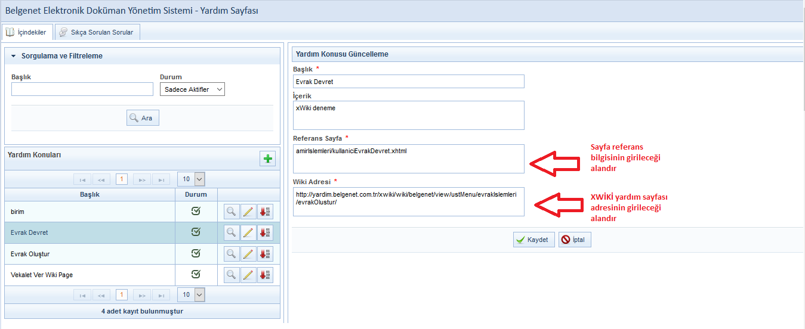Click red arrow icon for Evrak Oluştur row

pos(265,254)
